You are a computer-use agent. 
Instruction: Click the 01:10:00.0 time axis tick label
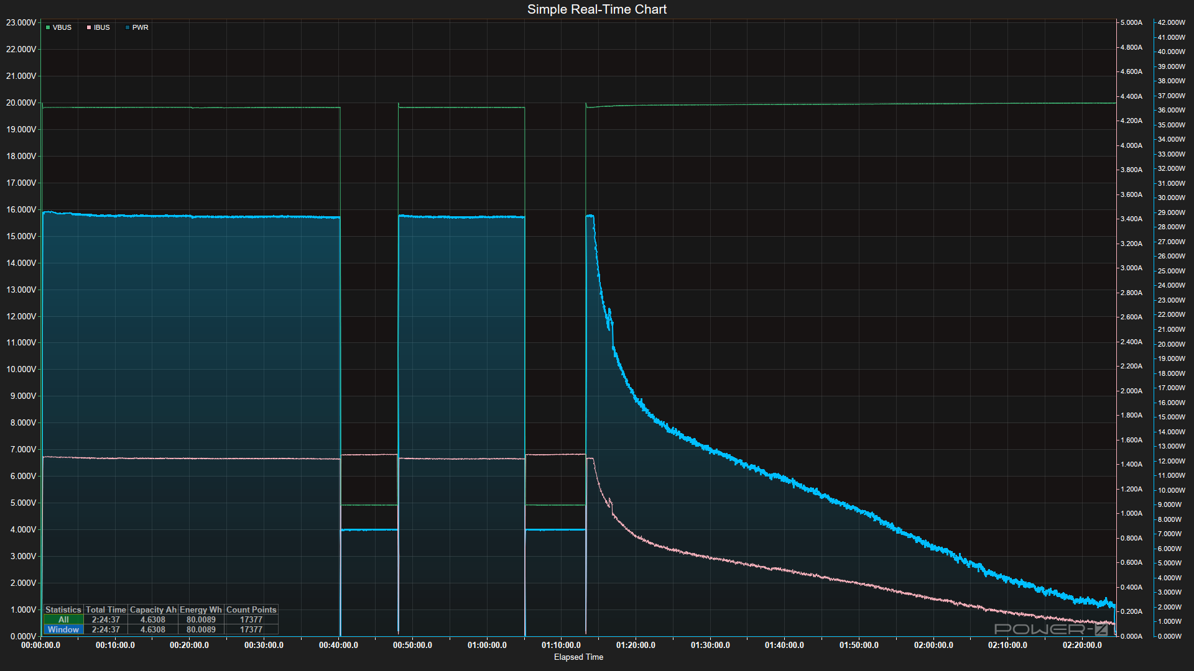click(561, 645)
